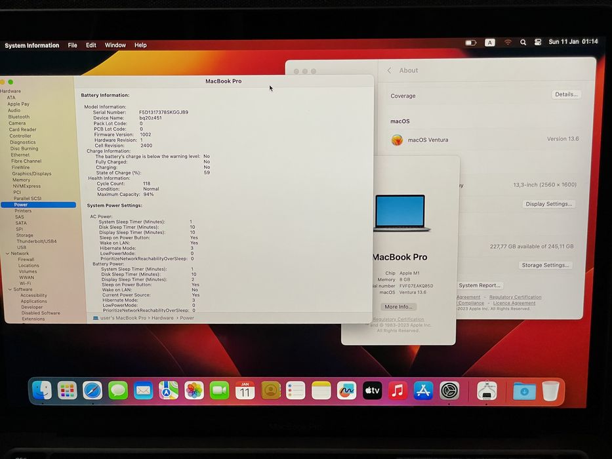Select Graphics/Displays in the sidebar
The width and height of the screenshot is (612, 459).
tap(31, 173)
